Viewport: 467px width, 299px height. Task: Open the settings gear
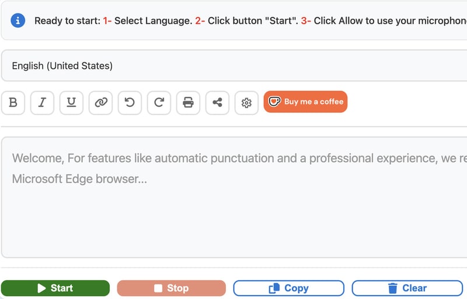click(246, 103)
